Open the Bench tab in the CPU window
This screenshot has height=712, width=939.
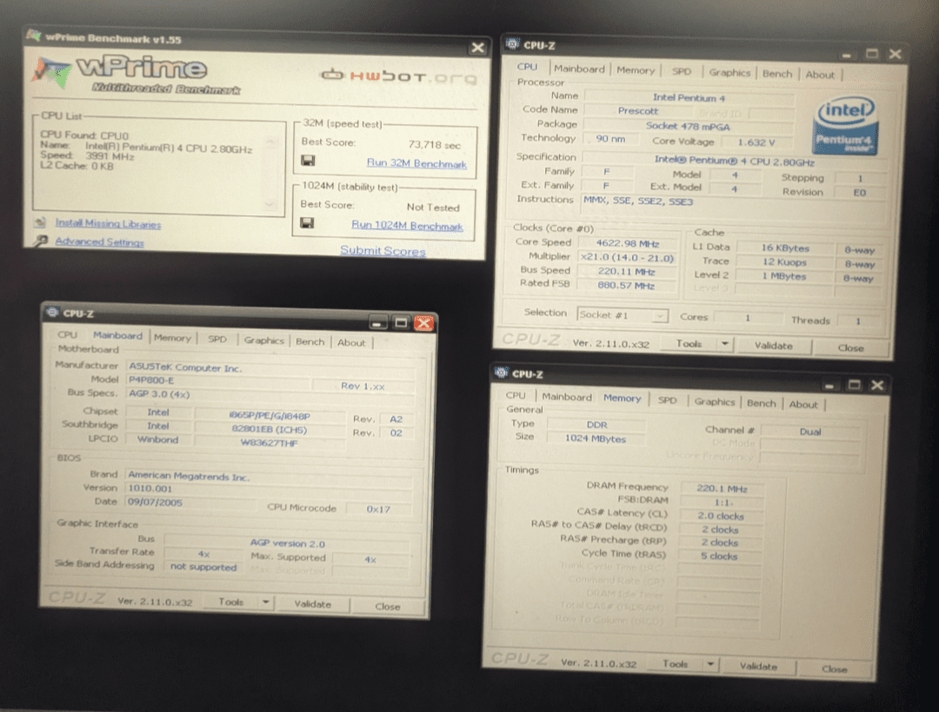click(777, 74)
